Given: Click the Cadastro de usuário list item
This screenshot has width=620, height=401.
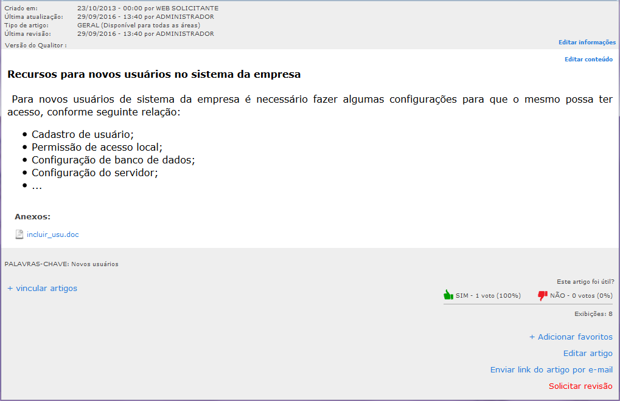Looking at the screenshot, I should point(82,134).
